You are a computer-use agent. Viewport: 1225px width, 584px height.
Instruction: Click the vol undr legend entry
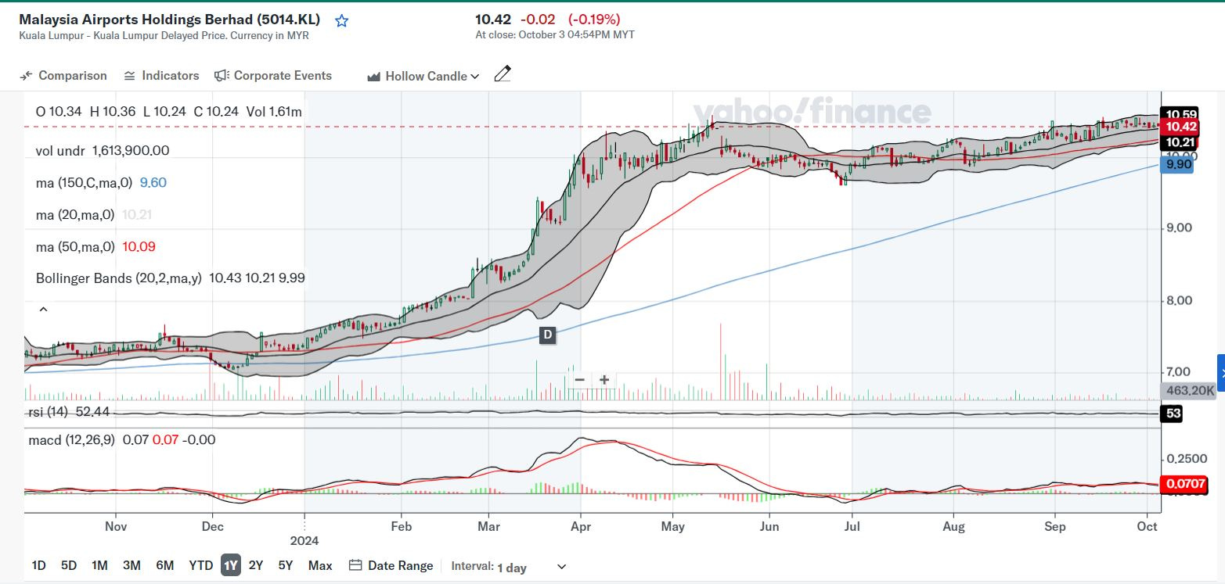(102, 151)
